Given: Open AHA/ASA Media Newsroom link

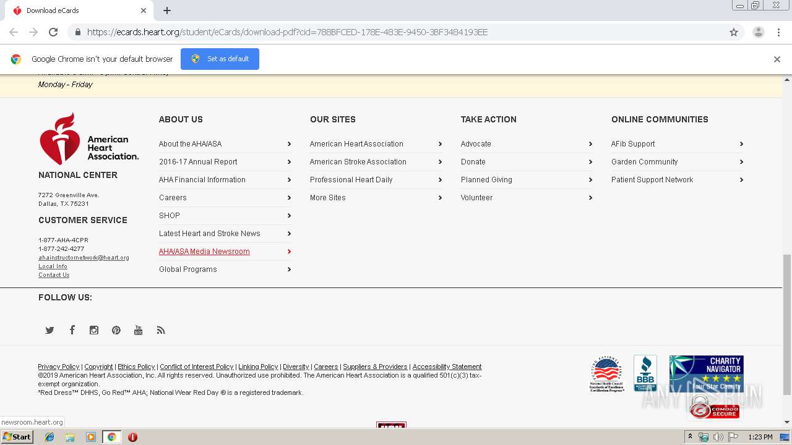Looking at the screenshot, I should click(204, 252).
